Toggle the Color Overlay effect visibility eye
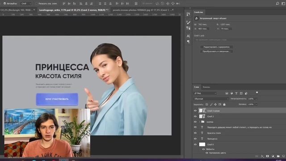 click(x=206, y=153)
